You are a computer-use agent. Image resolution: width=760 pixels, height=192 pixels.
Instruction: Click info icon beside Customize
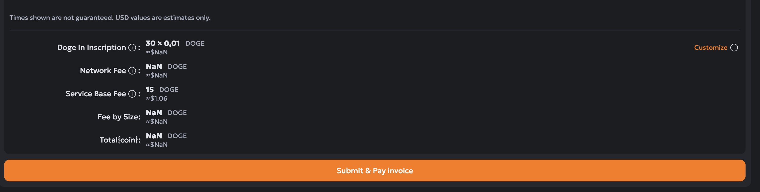(x=734, y=48)
